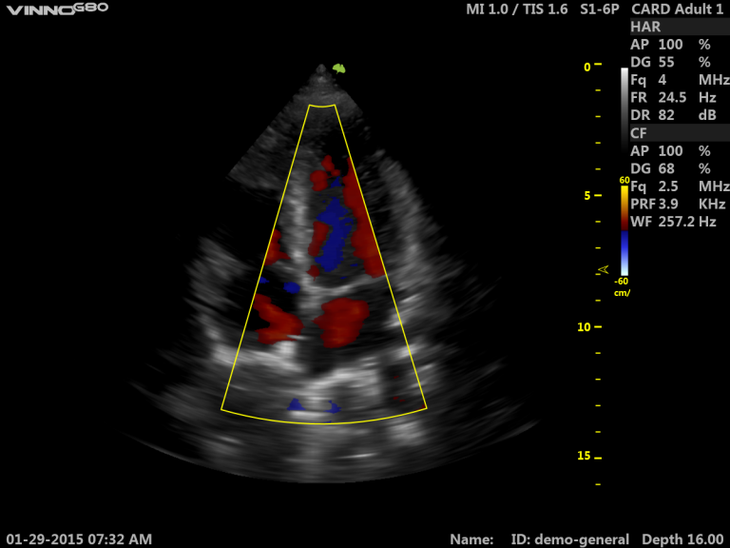Select the color Doppler velocity color bar
Viewport: 730px width, 548px height.
[624, 230]
